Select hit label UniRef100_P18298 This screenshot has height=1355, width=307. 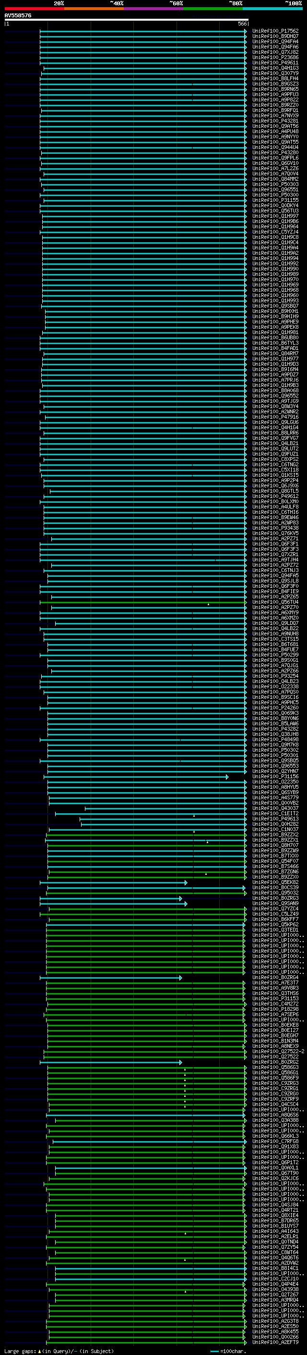coord(275,1009)
